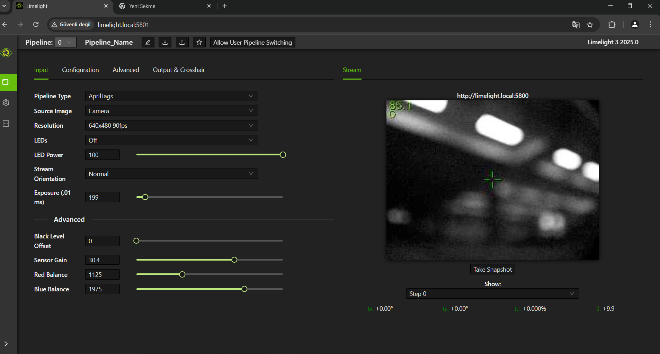Viewport: 660px width, 354px height.
Task: Open the grid icon page in sidebar
Action: [x=6, y=124]
